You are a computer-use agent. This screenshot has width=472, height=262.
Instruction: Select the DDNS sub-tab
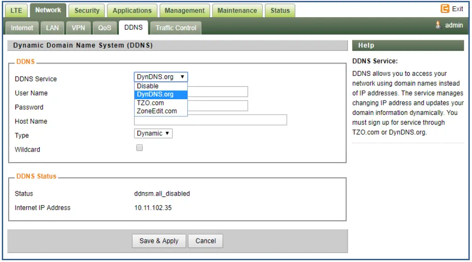[x=133, y=28]
